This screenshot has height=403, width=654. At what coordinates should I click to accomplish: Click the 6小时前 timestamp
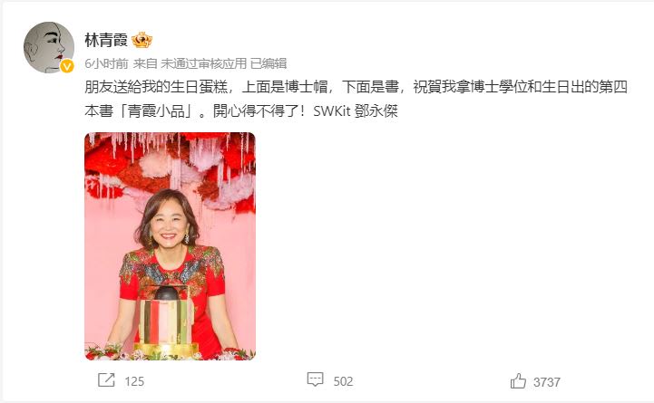click(x=106, y=63)
